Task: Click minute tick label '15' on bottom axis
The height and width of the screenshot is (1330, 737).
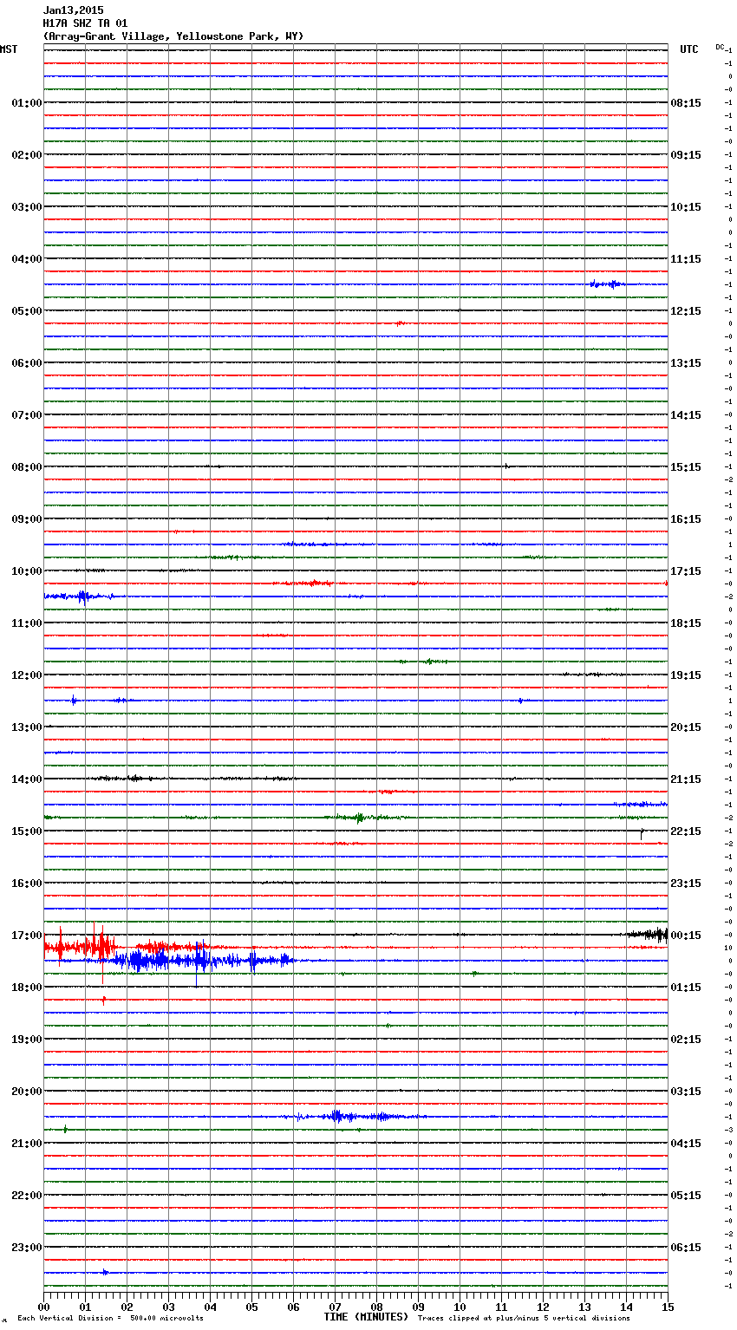Action: [x=668, y=1307]
